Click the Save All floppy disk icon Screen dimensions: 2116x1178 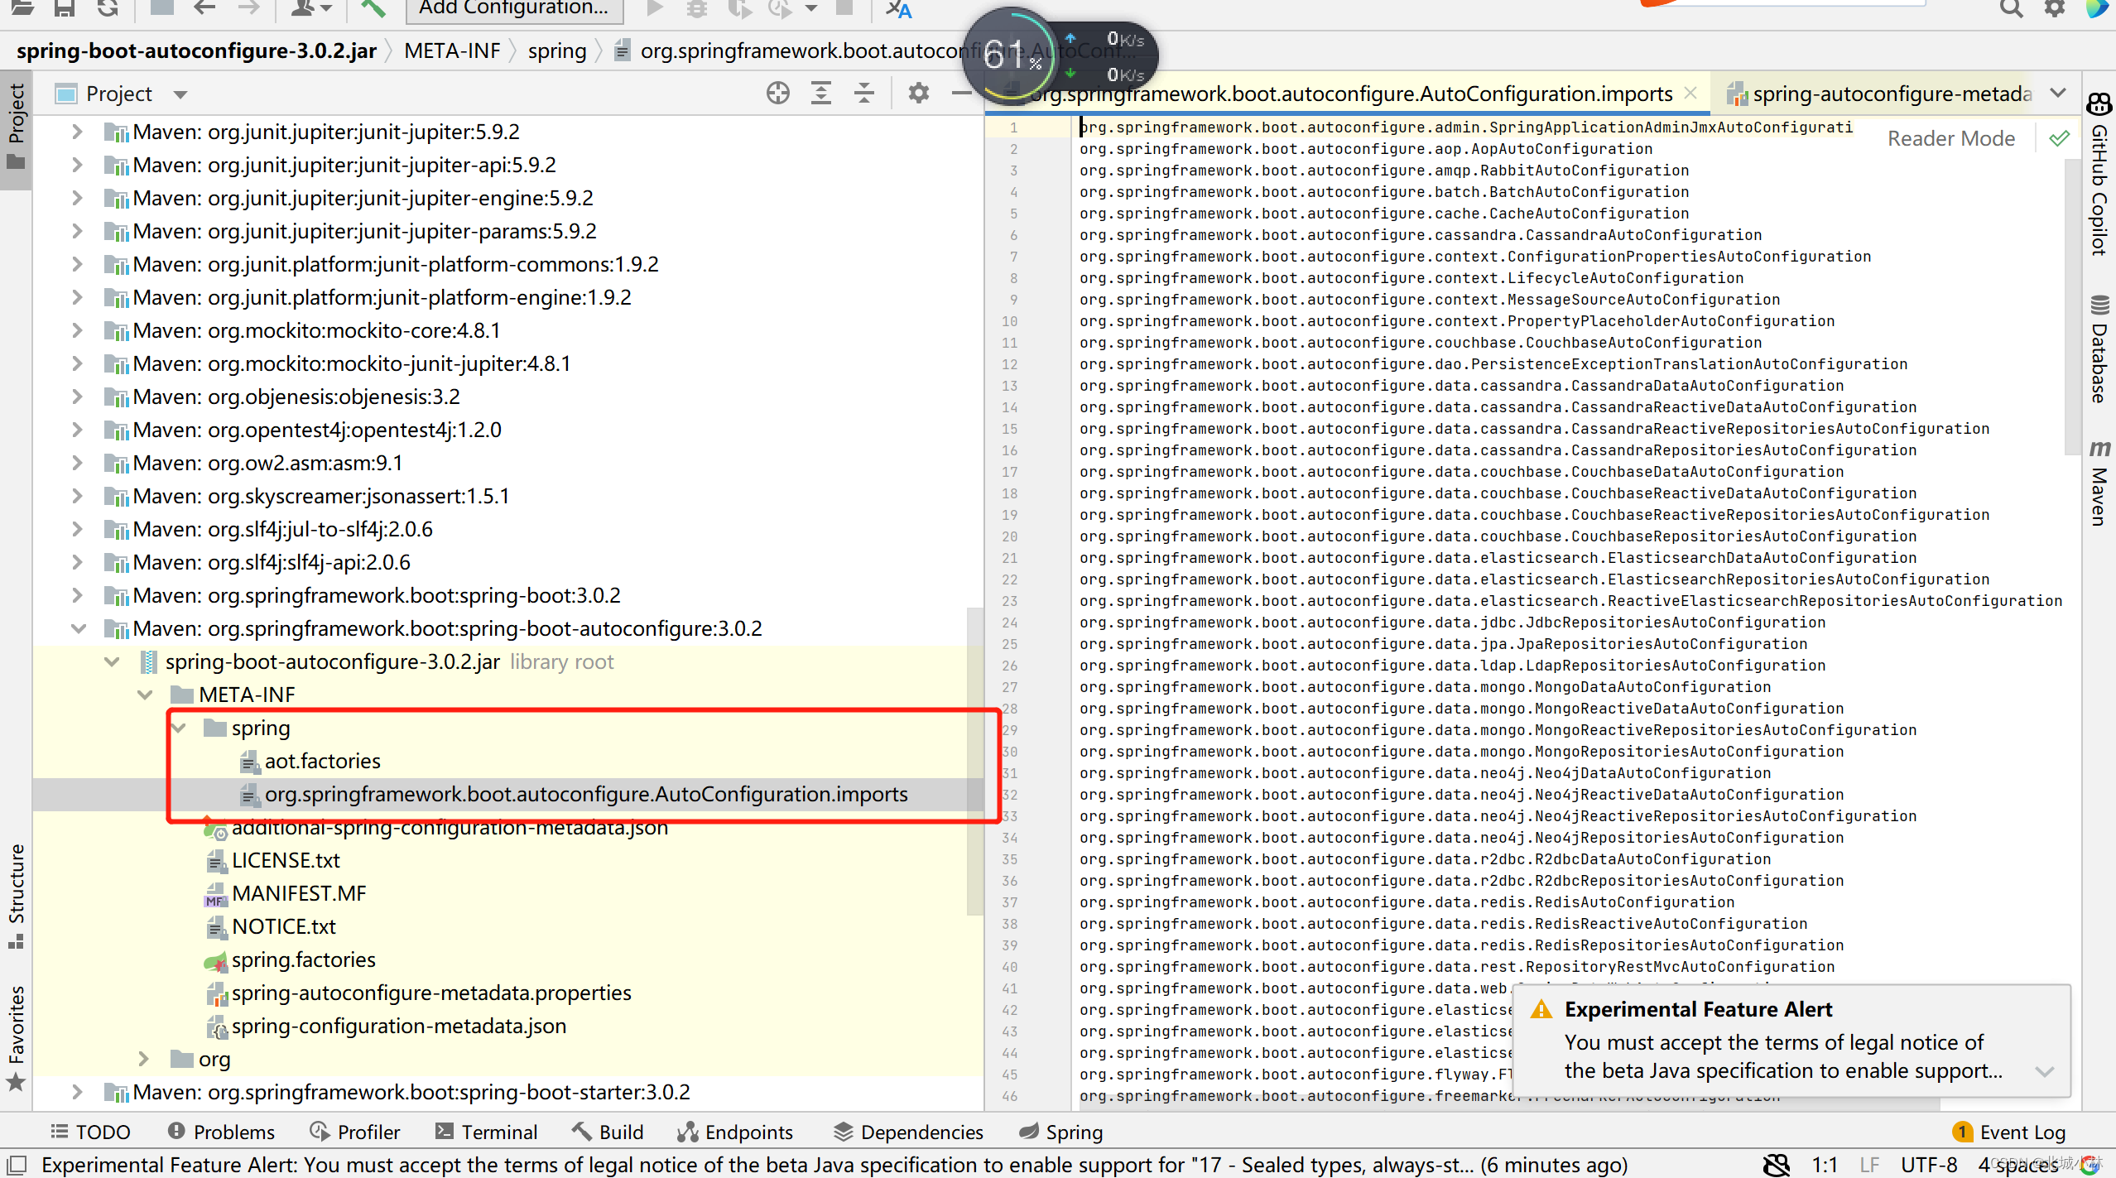[x=65, y=8]
